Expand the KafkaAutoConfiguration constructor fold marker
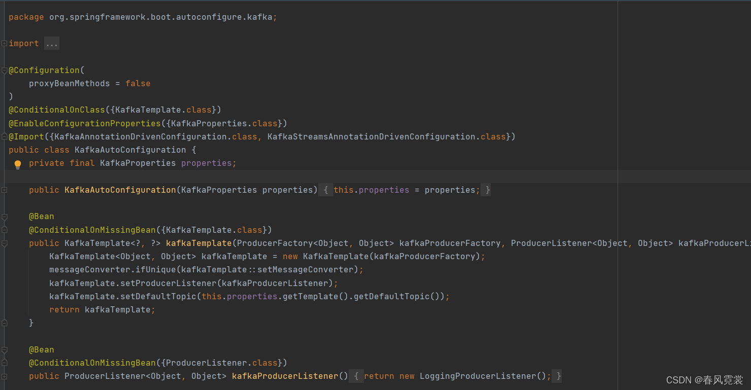Viewport: 751px width, 390px height. coord(4,190)
